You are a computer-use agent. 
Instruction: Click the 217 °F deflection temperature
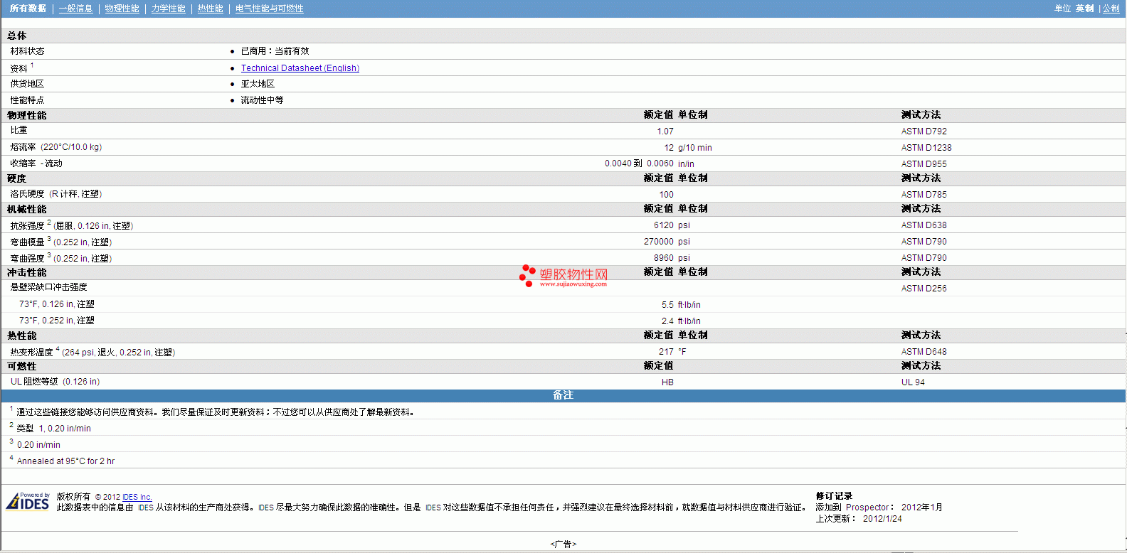click(x=672, y=352)
